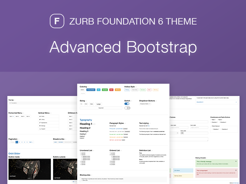Image resolution: width=246 pixels, height=184 pixels.
Task: Click the code icon beside Ordered List
Action: pos(121,151)
